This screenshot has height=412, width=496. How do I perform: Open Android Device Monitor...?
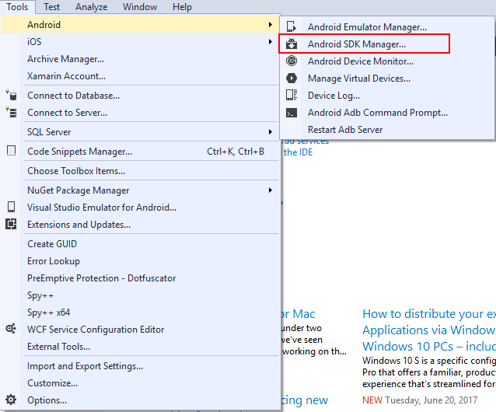387,61
